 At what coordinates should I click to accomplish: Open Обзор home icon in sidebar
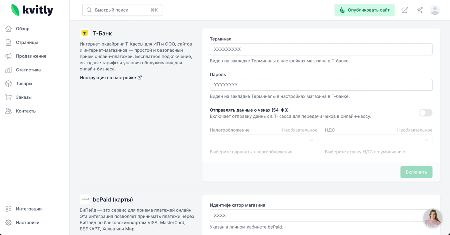[9, 29]
